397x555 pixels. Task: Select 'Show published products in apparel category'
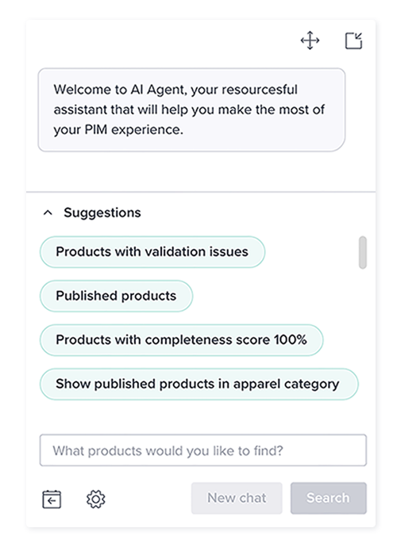pyautogui.click(x=198, y=384)
